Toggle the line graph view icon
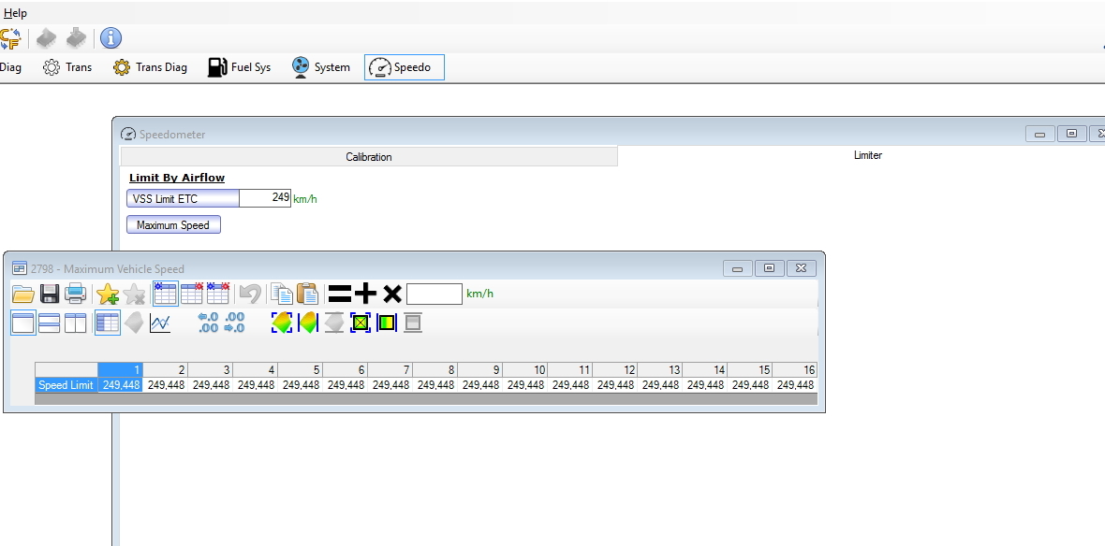The width and height of the screenshot is (1105, 546). pos(160,323)
